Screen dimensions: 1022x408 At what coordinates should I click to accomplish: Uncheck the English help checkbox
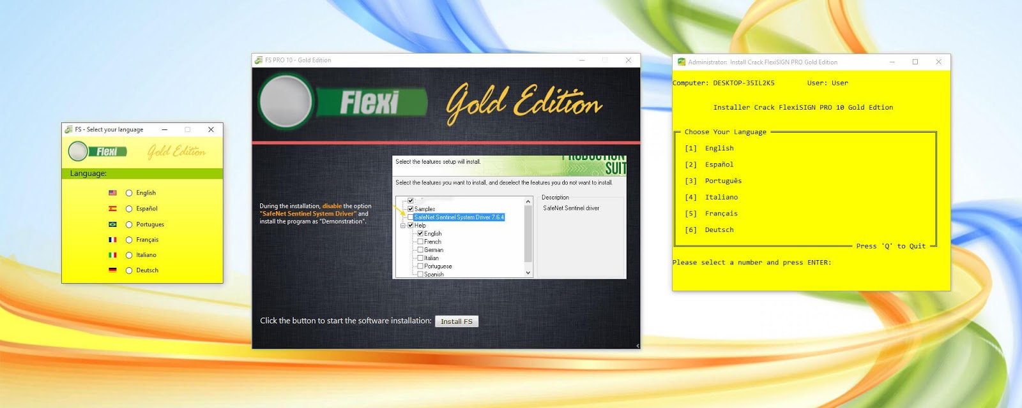click(420, 233)
